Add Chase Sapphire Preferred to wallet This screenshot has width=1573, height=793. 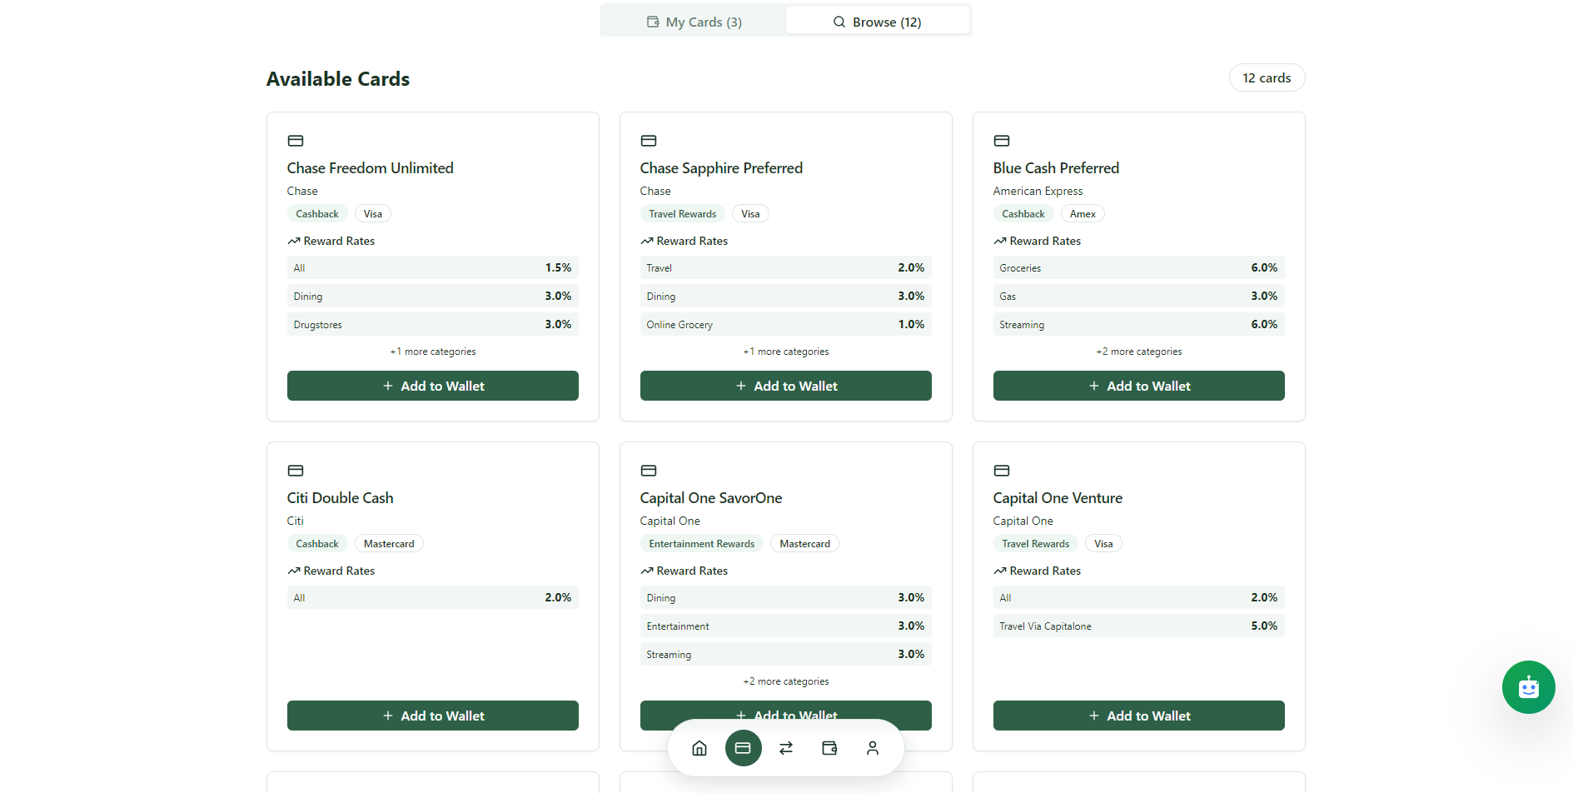[x=786, y=386]
